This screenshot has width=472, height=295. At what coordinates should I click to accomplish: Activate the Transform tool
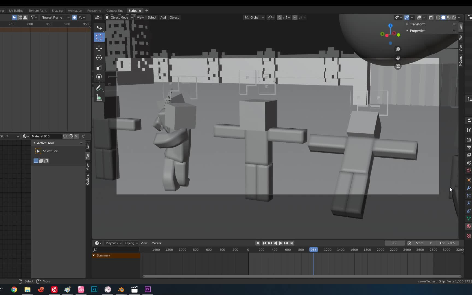[x=99, y=77]
